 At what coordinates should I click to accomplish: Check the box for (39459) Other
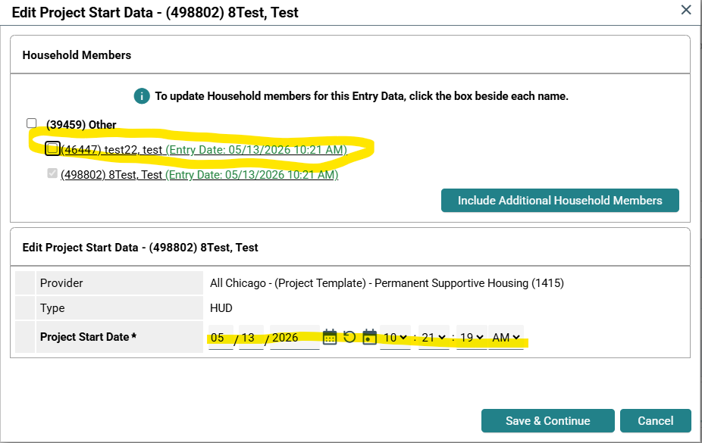31,123
